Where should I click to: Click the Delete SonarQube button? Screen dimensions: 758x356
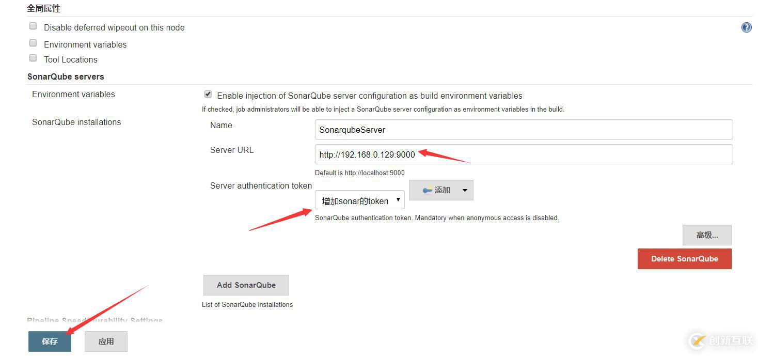tap(684, 258)
